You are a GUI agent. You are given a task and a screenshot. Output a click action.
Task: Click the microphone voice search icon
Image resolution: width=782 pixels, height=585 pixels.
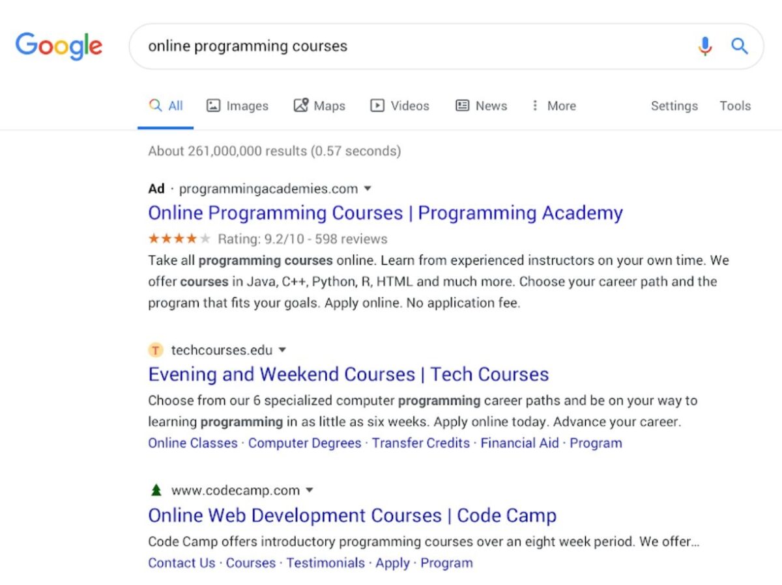705,46
